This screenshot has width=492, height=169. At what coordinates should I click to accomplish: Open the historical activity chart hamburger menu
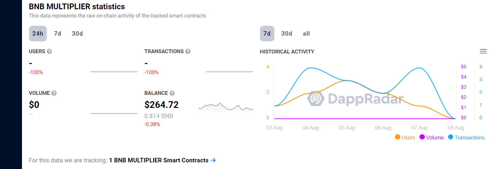[483, 52]
